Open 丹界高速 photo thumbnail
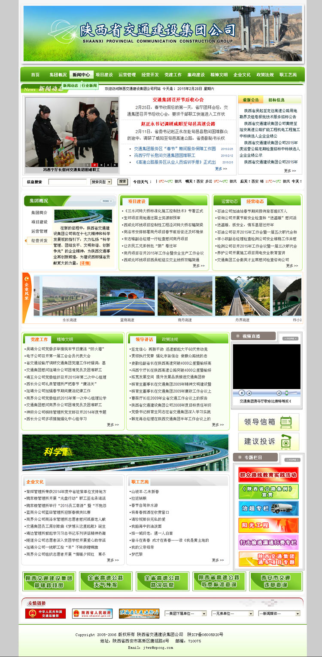This screenshot has height=657, width=322. [242, 296]
